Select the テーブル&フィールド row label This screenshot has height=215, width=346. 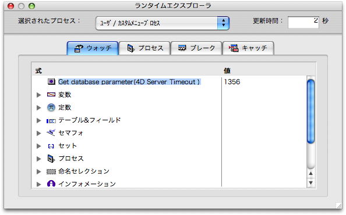pos(89,120)
